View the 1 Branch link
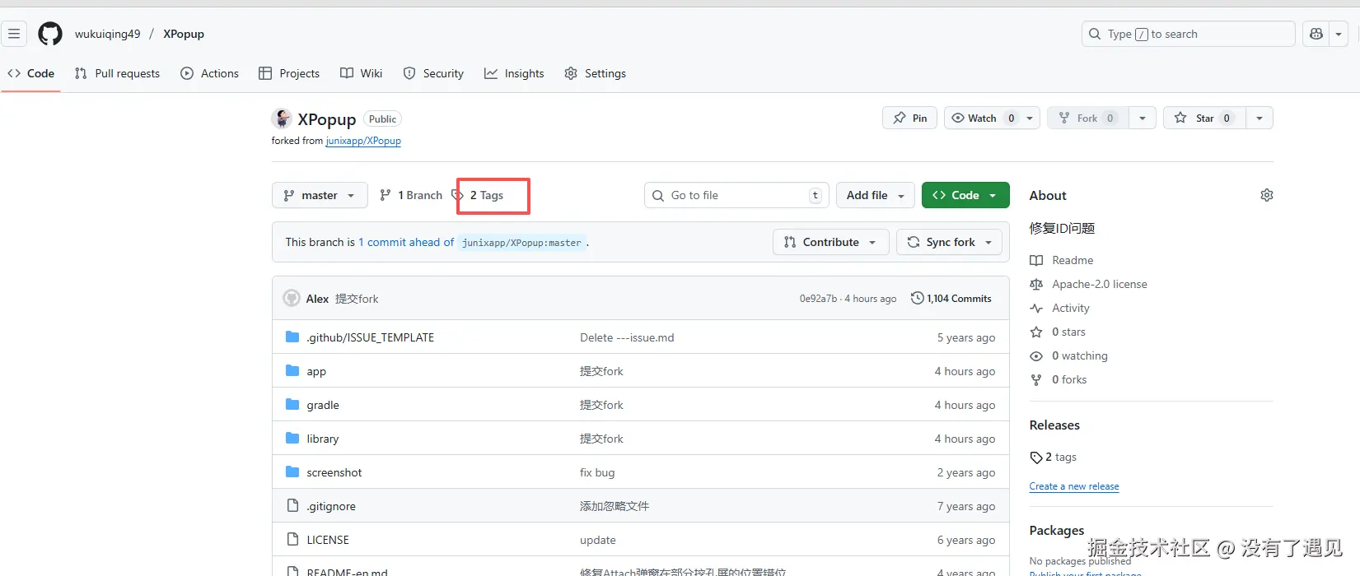This screenshot has width=1360, height=576. click(x=411, y=195)
